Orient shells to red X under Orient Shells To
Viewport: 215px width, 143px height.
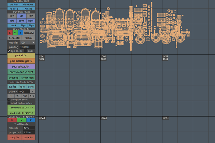(x=10, y=33)
